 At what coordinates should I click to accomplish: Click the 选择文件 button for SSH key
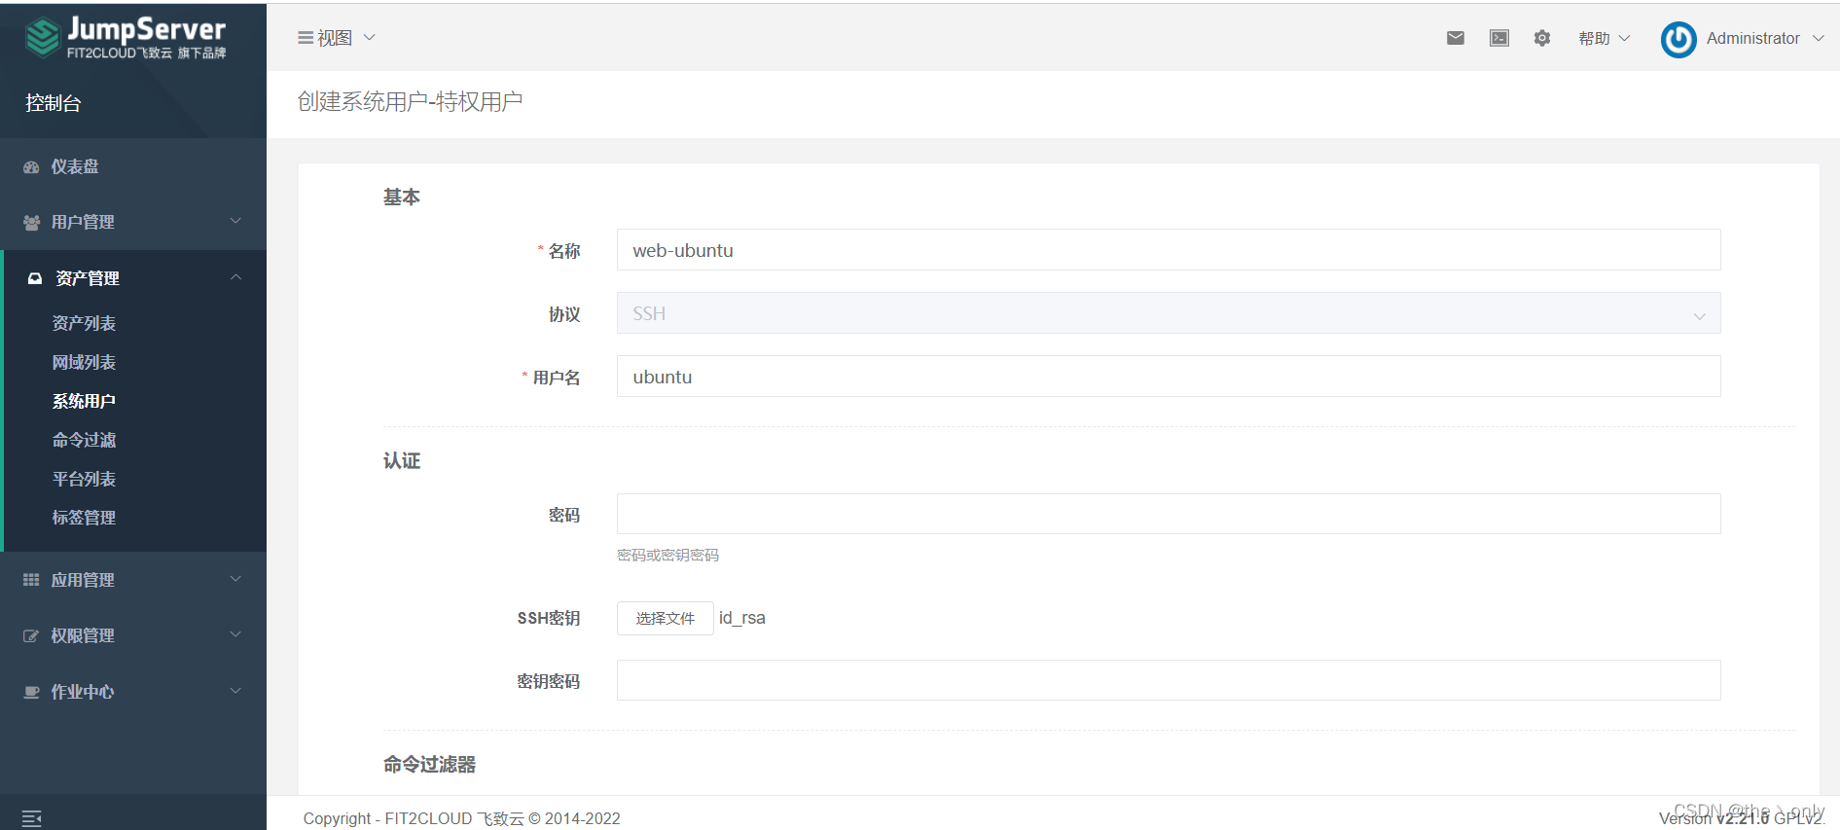click(x=665, y=618)
